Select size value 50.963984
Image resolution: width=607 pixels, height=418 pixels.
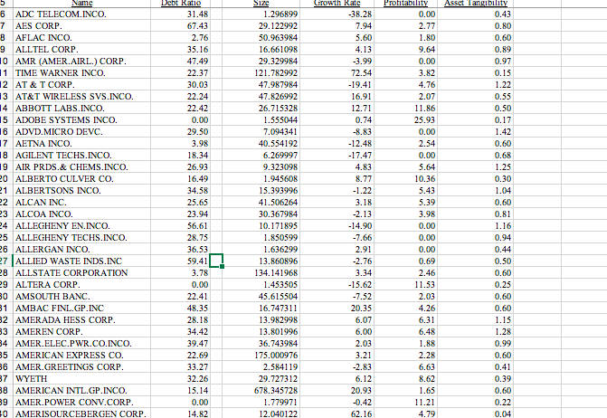tap(278, 37)
